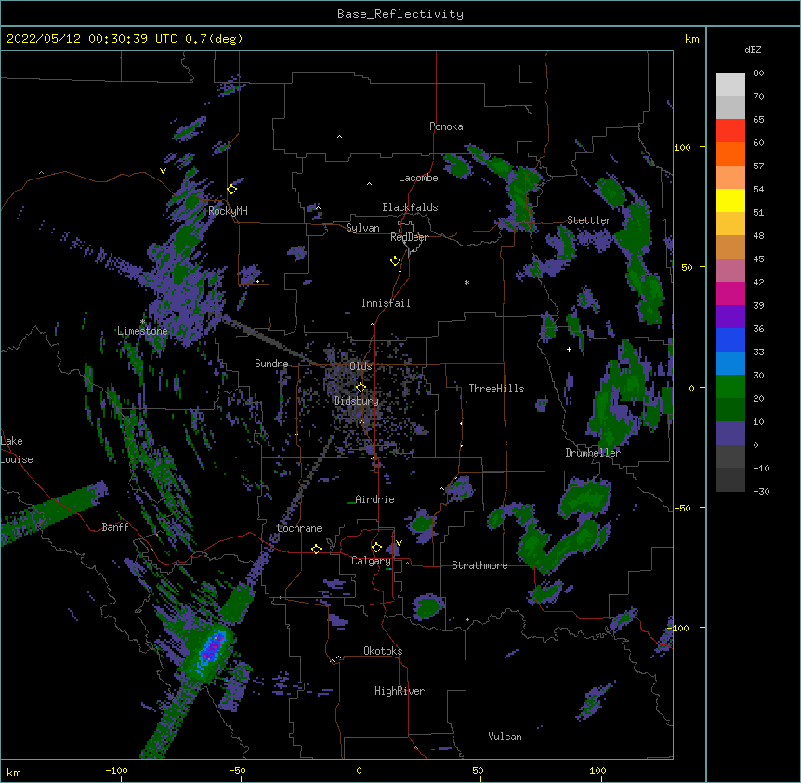
Task: Click the Didsbury town label
Action: 356,401
